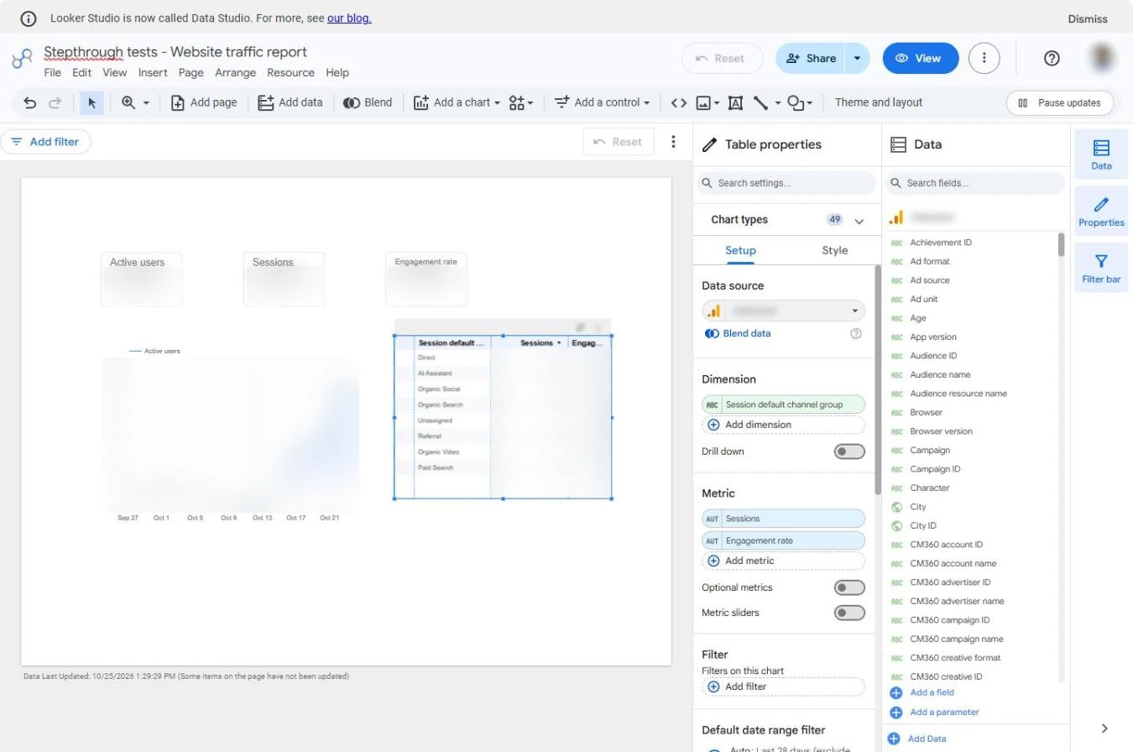Viewport: 1133px width, 752px height.
Task: Dismiss the Data Studio notification
Action: click(x=1088, y=18)
